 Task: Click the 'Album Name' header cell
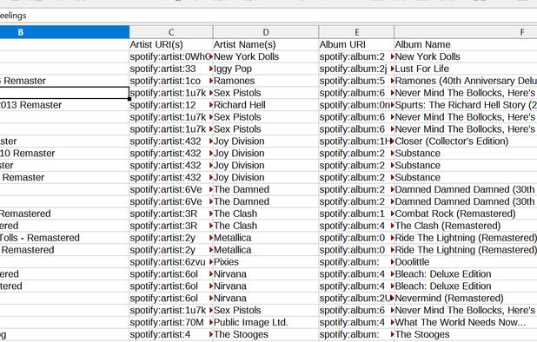[466, 44]
